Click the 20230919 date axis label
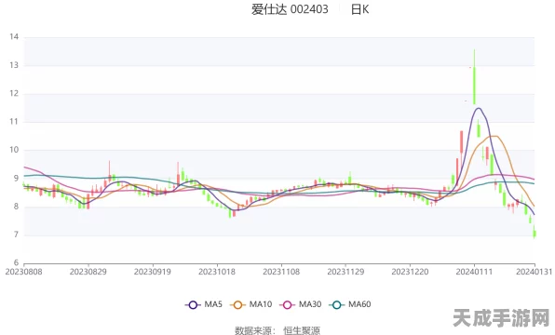Image resolution: width=555 pixels, height=335 pixels. point(153,272)
